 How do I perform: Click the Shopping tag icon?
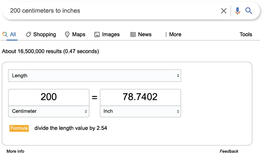(x=29, y=34)
